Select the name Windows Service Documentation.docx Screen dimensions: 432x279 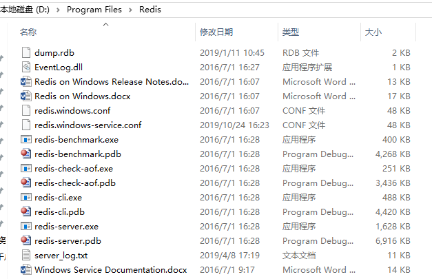(111, 270)
